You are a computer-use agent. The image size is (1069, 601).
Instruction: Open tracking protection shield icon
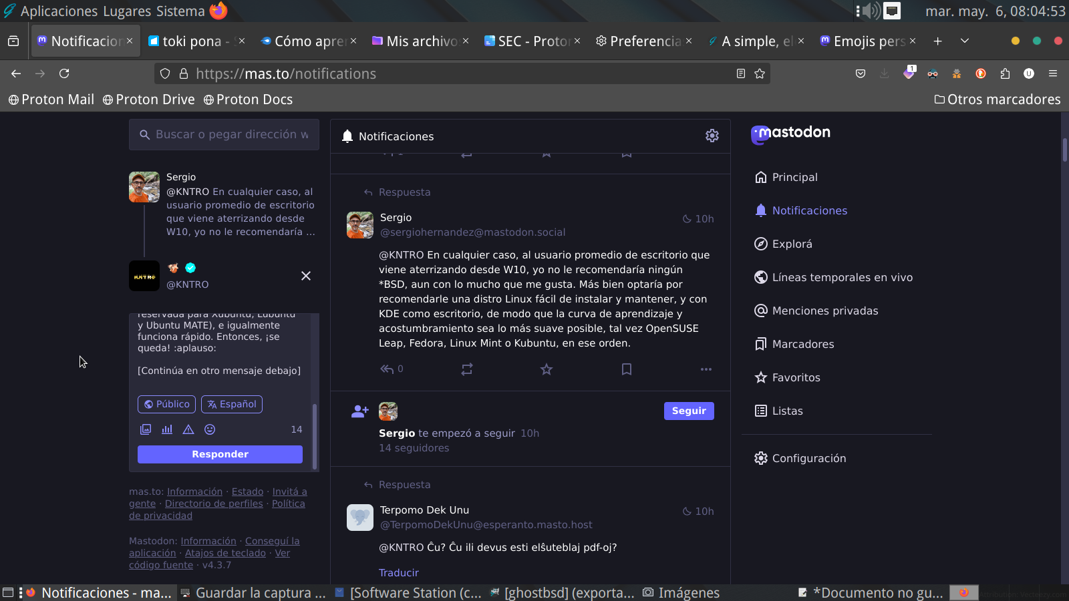165,73
